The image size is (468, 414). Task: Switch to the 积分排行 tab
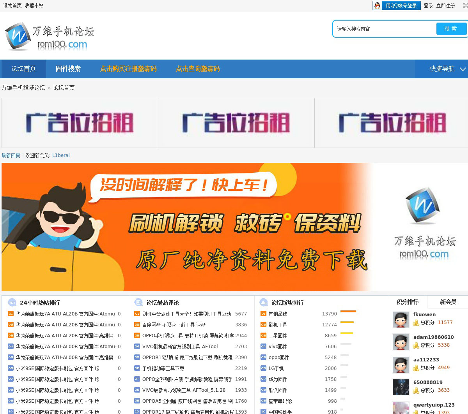coord(407,302)
